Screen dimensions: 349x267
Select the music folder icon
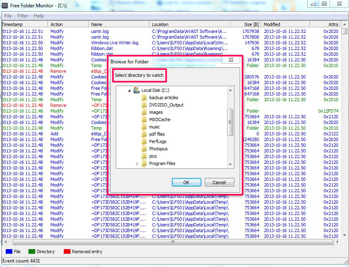pos(144,127)
